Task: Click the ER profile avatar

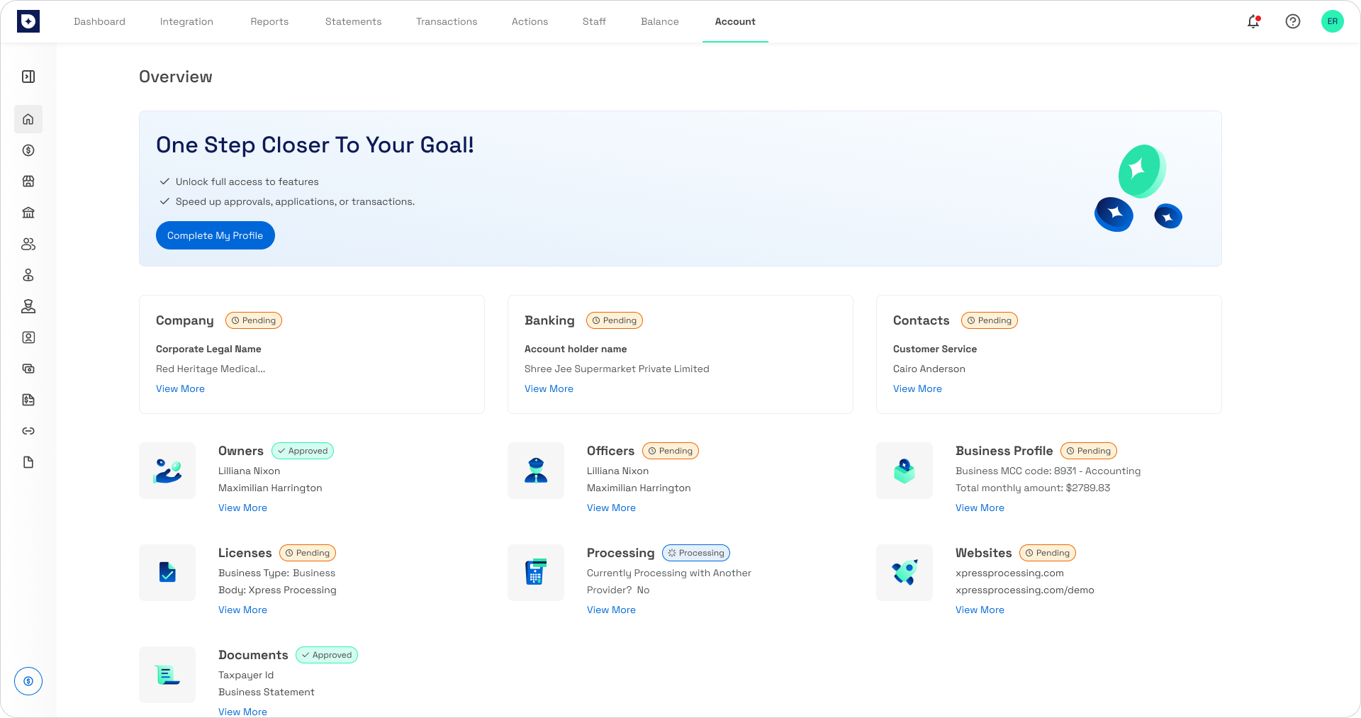Action: click(1333, 21)
